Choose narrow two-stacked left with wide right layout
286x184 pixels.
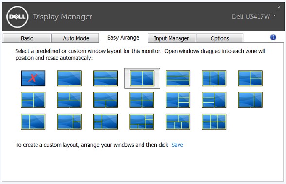click(x=106, y=122)
